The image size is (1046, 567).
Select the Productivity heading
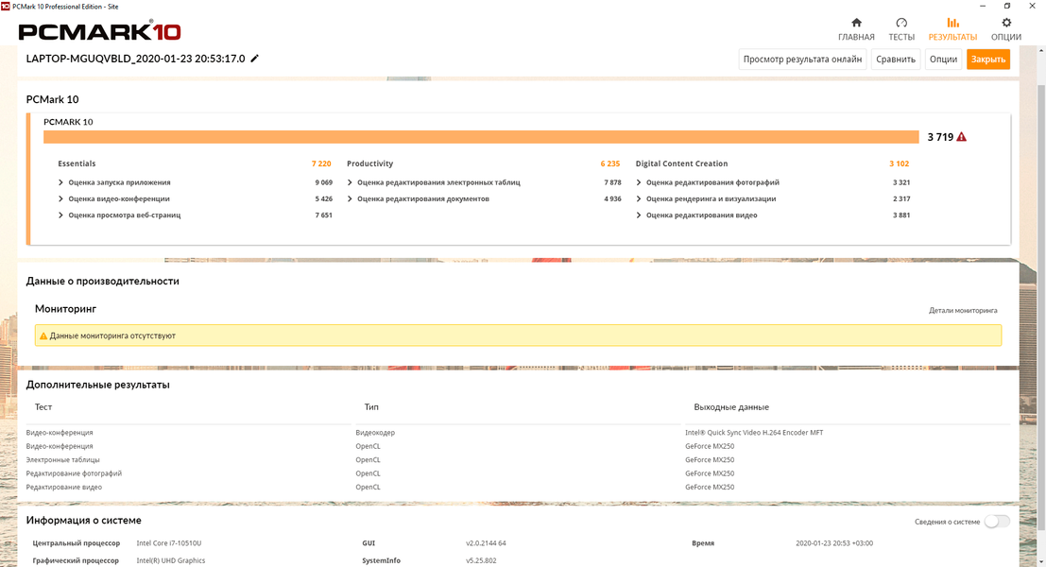coord(369,163)
